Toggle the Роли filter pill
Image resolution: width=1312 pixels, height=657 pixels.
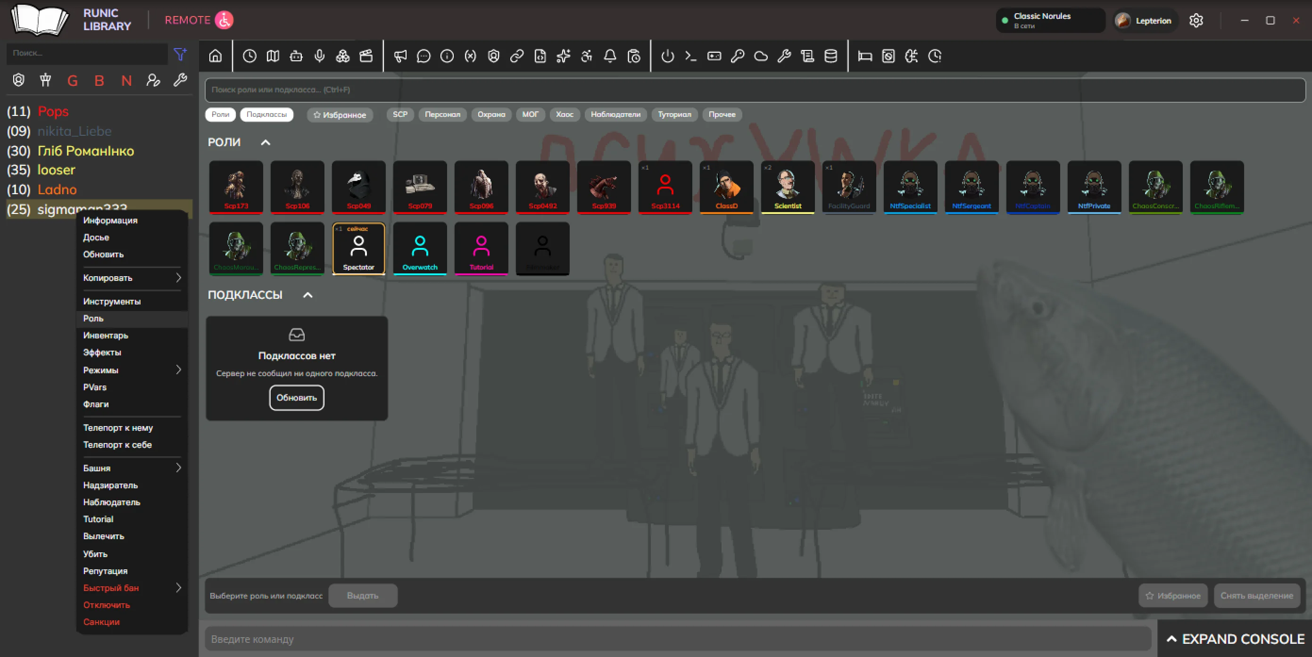[x=221, y=115]
